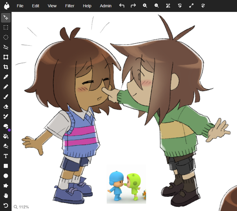This screenshot has width=237, height=211.
Task: Select the Eyedropper tool
Action: click(6, 77)
